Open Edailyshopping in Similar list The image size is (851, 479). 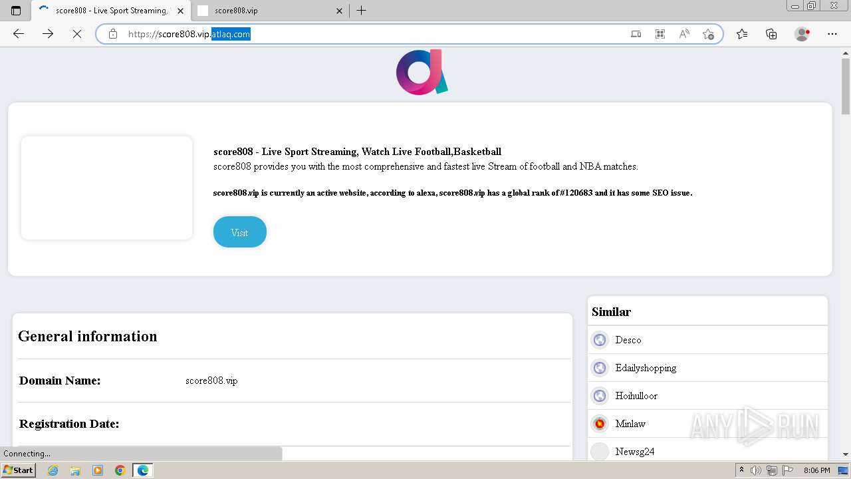point(646,368)
